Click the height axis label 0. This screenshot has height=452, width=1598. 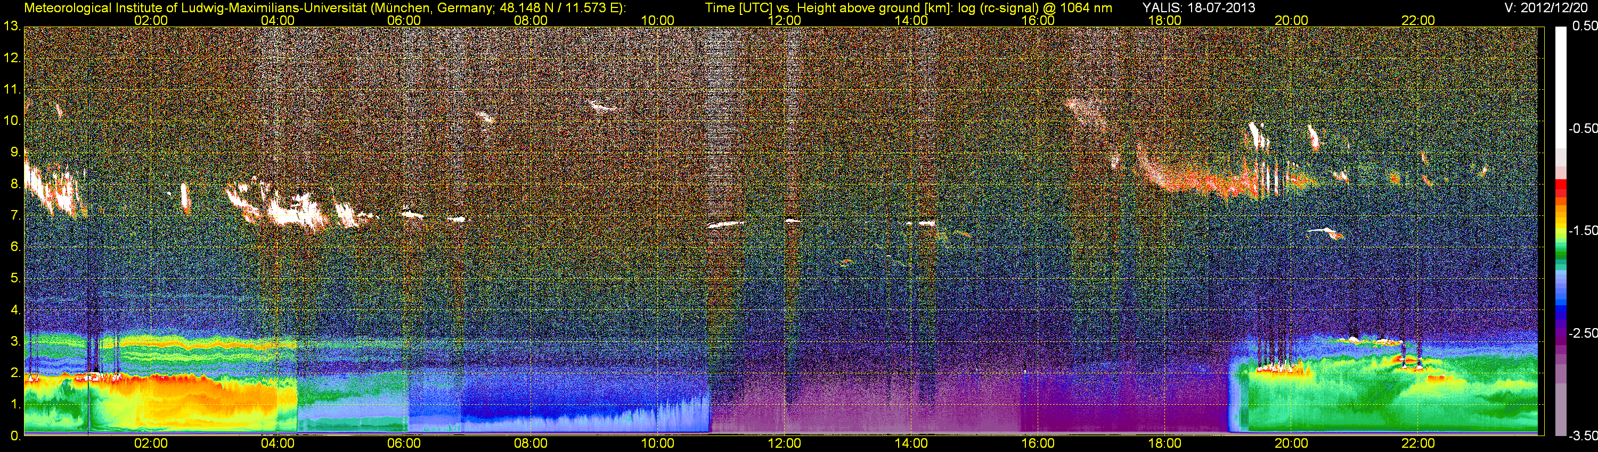coord(15,436)
